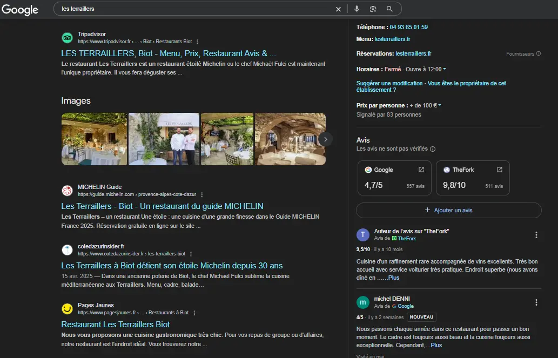Image resolution: width=558 pixels, height=358 pixels.
Task: Open Tripadvisor result three-dot menu
Action: [198, 42]
